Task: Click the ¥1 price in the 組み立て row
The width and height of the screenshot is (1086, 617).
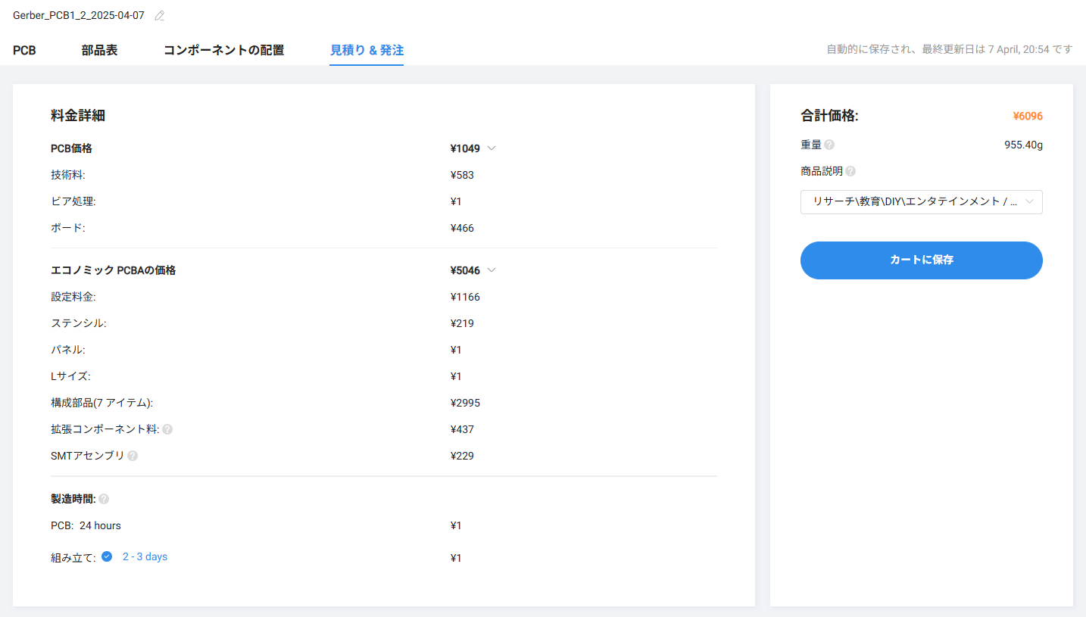Action: (456, 558)
